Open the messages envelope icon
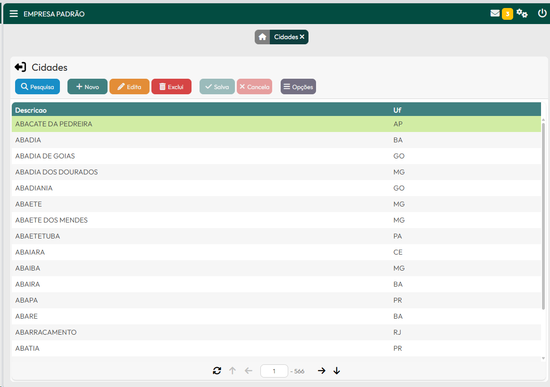The width and height of the screenshot is (550, 387). tap(495, 14)
